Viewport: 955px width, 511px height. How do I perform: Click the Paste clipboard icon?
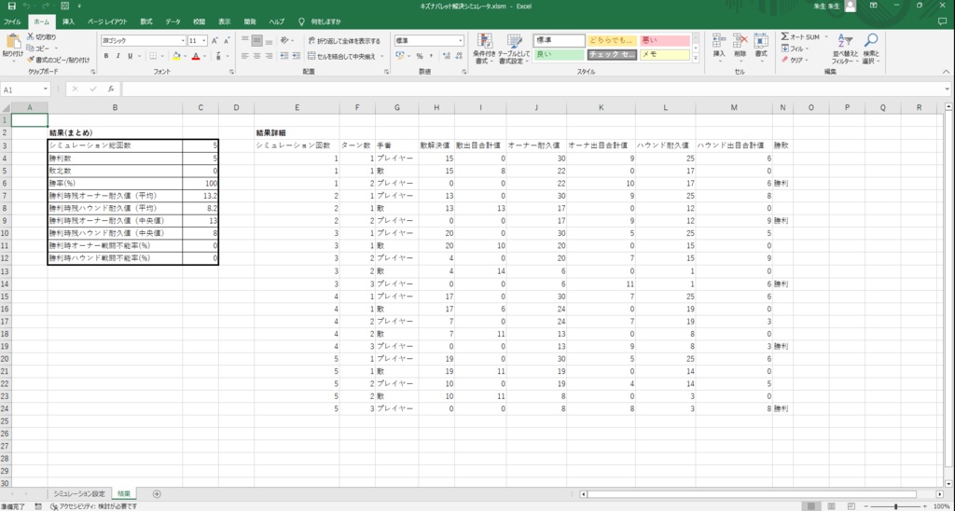pos(12,41)
